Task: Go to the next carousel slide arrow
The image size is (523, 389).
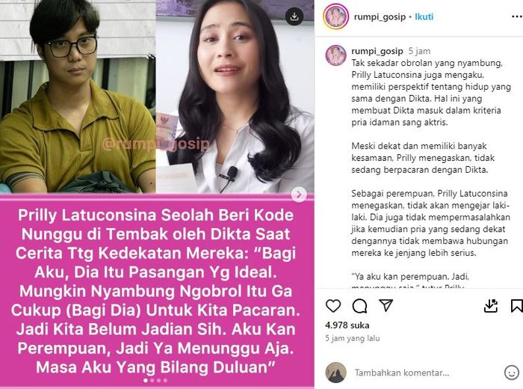Action: pos(299,194)
